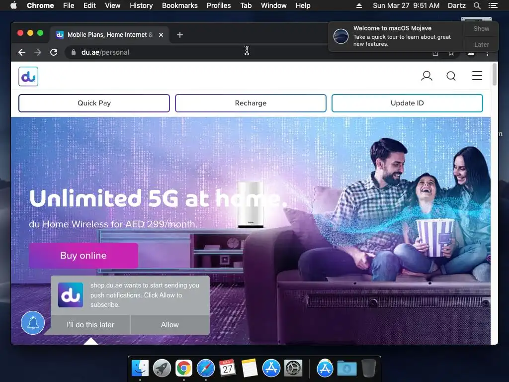509x382 pixels.
Task: Click the Recharge button
Action: pyautogui.click(x=251, y=103)
